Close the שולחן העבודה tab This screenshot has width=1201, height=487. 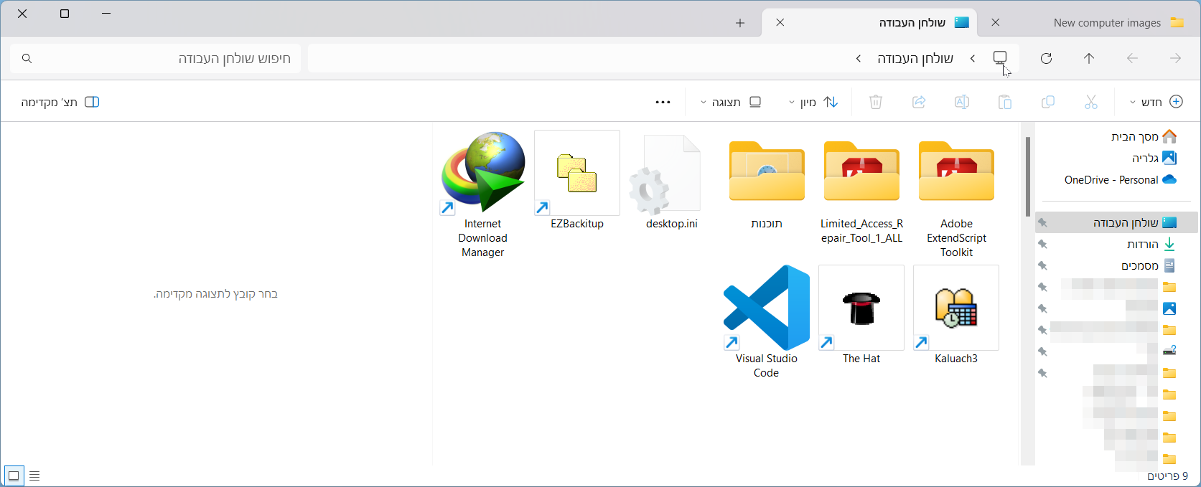tap(780, 23)
